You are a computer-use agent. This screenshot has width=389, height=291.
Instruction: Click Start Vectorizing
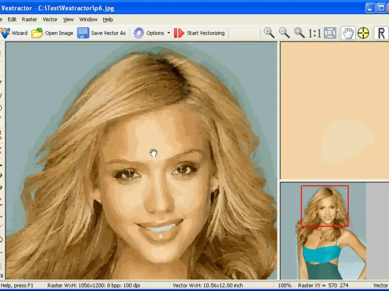tap(199, 33)
